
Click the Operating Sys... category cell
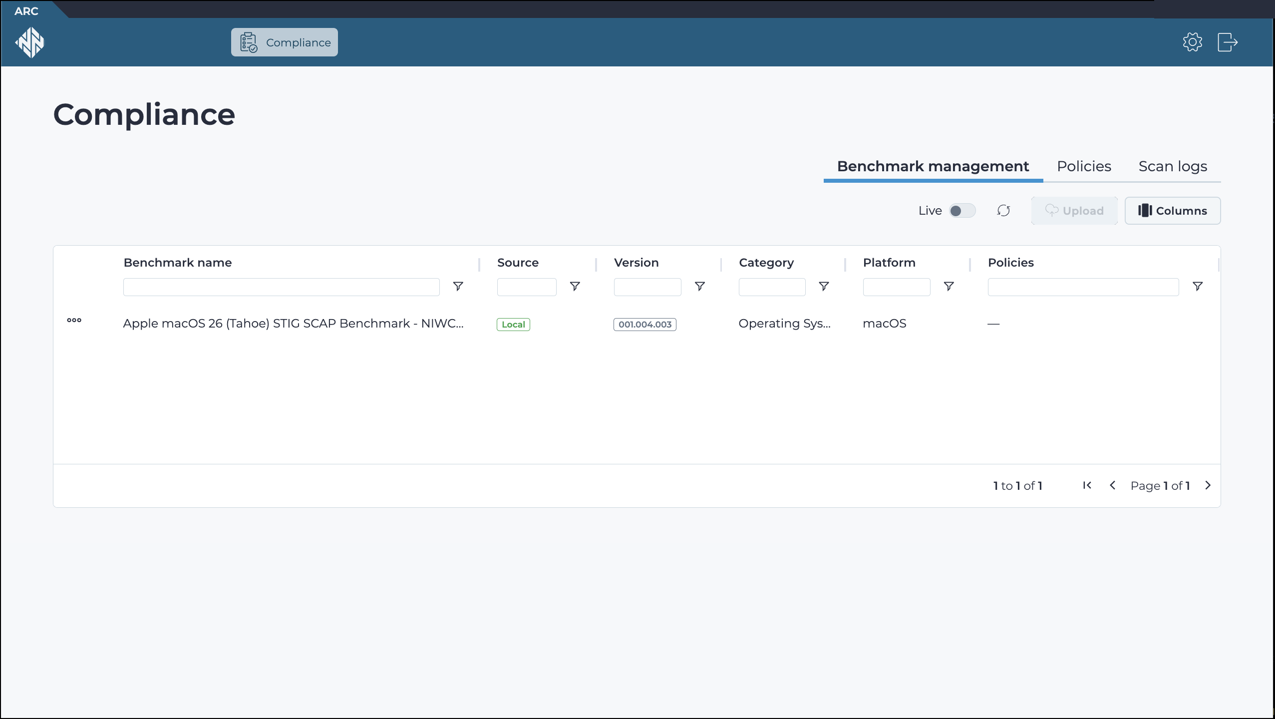point(784,324)
